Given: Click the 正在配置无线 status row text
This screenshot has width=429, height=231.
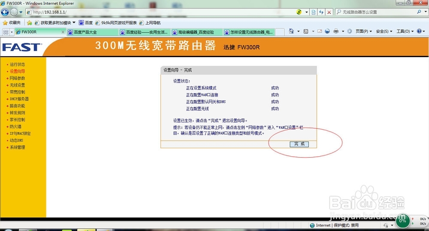Looking at the screenshot, I should point(197,109).
